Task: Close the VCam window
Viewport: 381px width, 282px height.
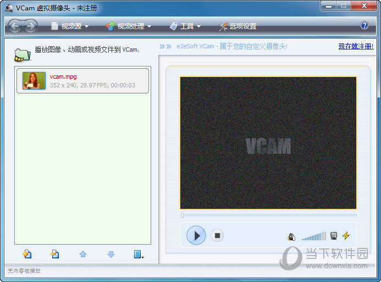Action: pos(364,5)
